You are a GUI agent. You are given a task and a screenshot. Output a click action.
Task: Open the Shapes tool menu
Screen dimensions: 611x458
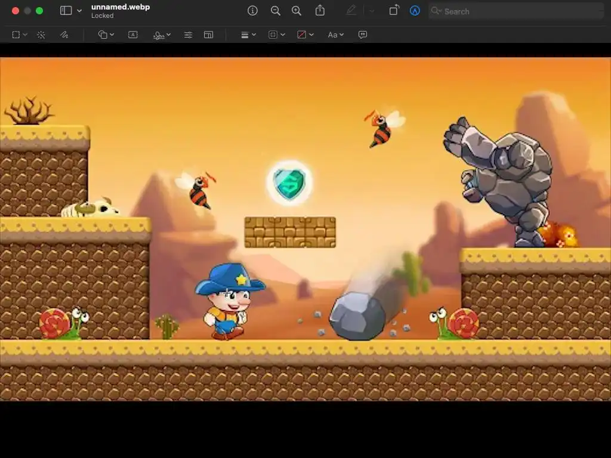coord(103,35)
